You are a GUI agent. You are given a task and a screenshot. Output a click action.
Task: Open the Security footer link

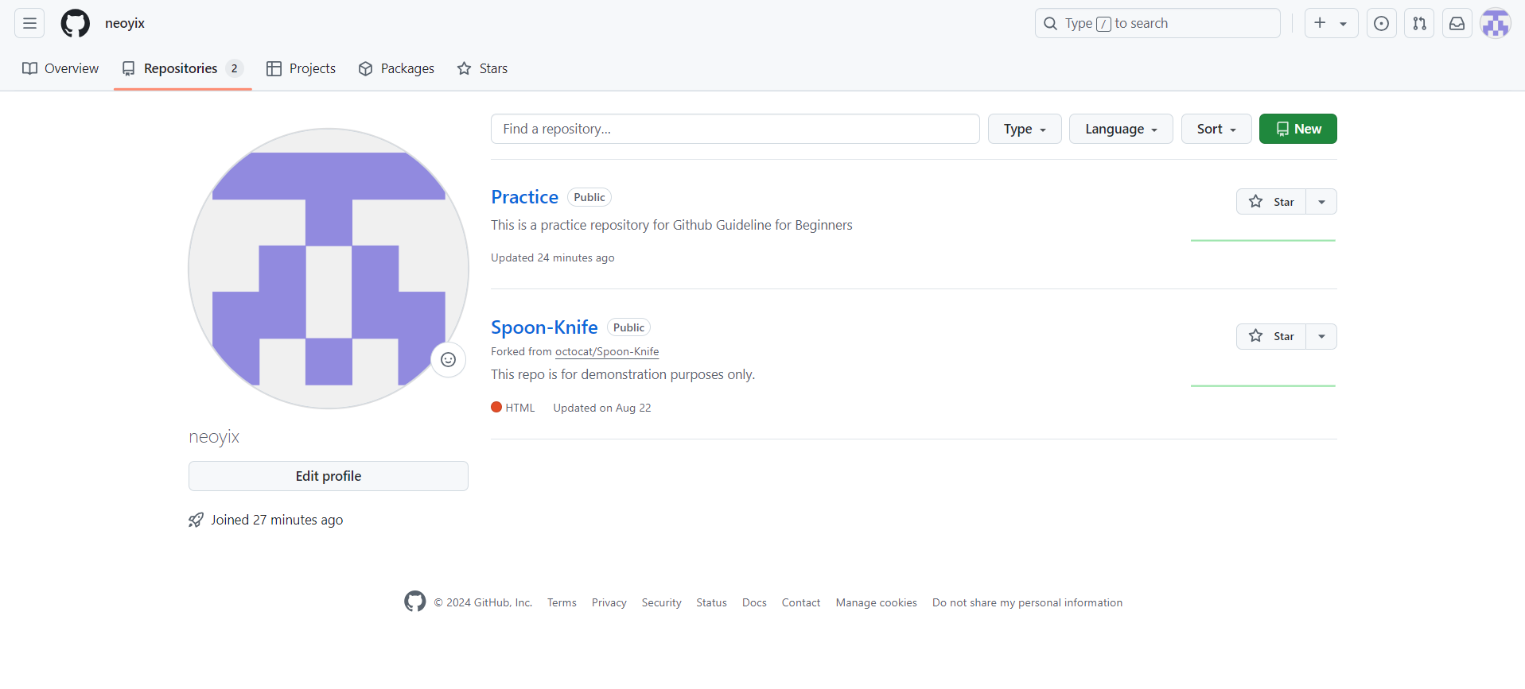(x=662, y=602)
